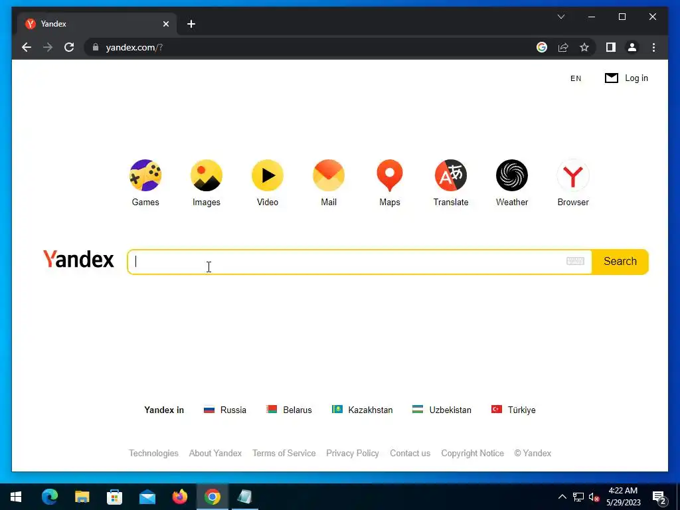Open the Yandex Maps service icon

pyautogui.click(x=390, y=175)
